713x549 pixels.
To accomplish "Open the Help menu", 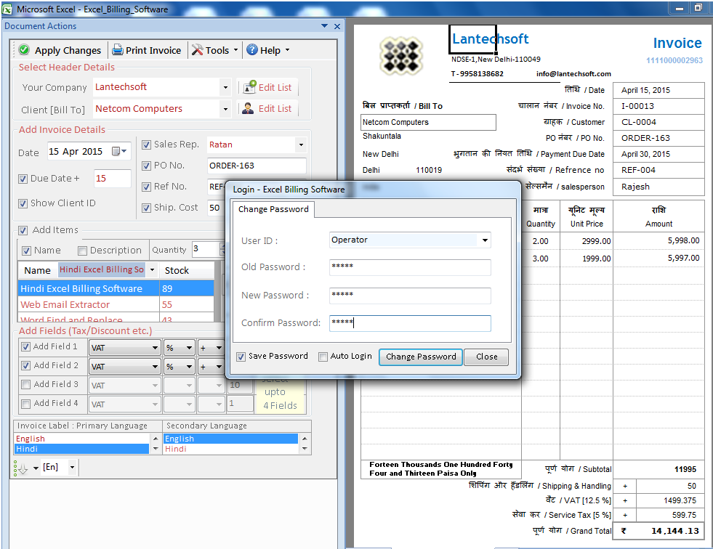I will tap(268, 50).
